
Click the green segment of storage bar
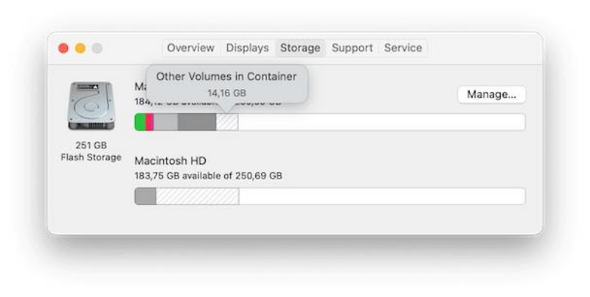tap(140, 122)
